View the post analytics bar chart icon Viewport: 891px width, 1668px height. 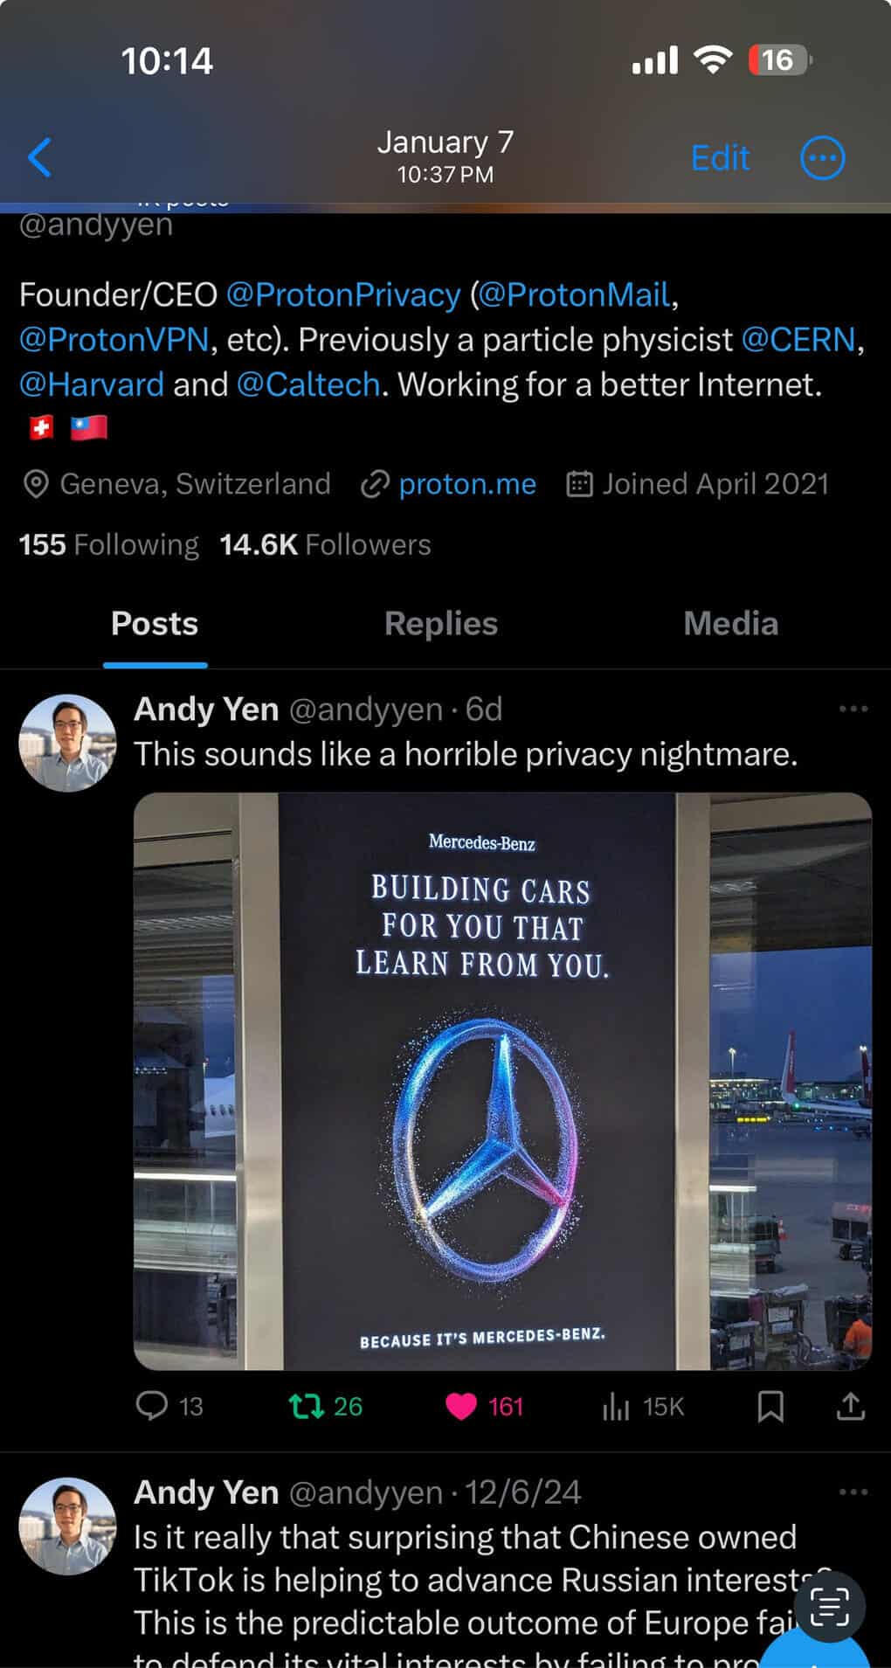[616, 1406]
